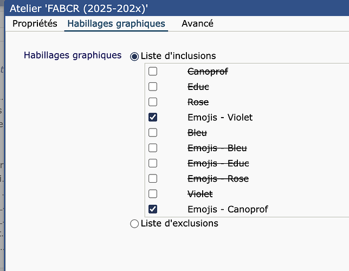Image resolution: width=349 pixels, height=271 pixels.
Task: Choose the Liste d'exclusions radio button
Action: [x=134, y=223]
